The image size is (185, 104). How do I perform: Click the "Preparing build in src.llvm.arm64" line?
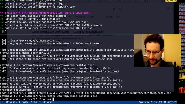[x=51, y=25]
